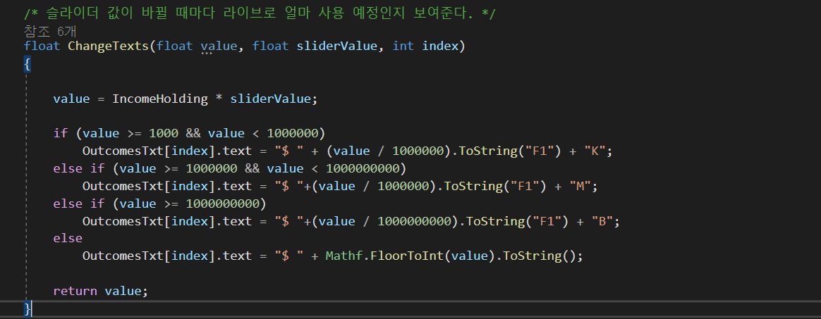Click the ChangeTexts method name

109,46
